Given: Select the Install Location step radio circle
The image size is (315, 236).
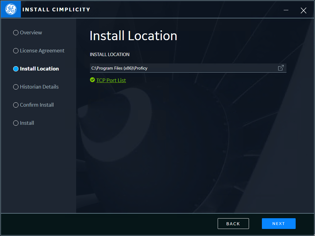Looking at the screenshot, I should click(x=16, y=69).
